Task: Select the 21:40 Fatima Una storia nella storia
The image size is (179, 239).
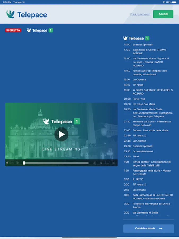Action: (149, 130)
